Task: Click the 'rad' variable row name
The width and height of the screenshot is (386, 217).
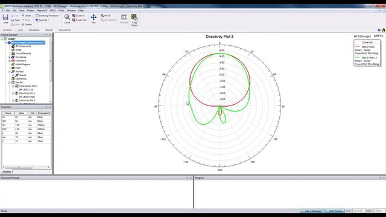Action: [x=4, y=137]
